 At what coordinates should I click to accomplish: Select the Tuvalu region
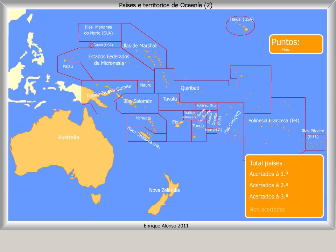pos(170,99)
